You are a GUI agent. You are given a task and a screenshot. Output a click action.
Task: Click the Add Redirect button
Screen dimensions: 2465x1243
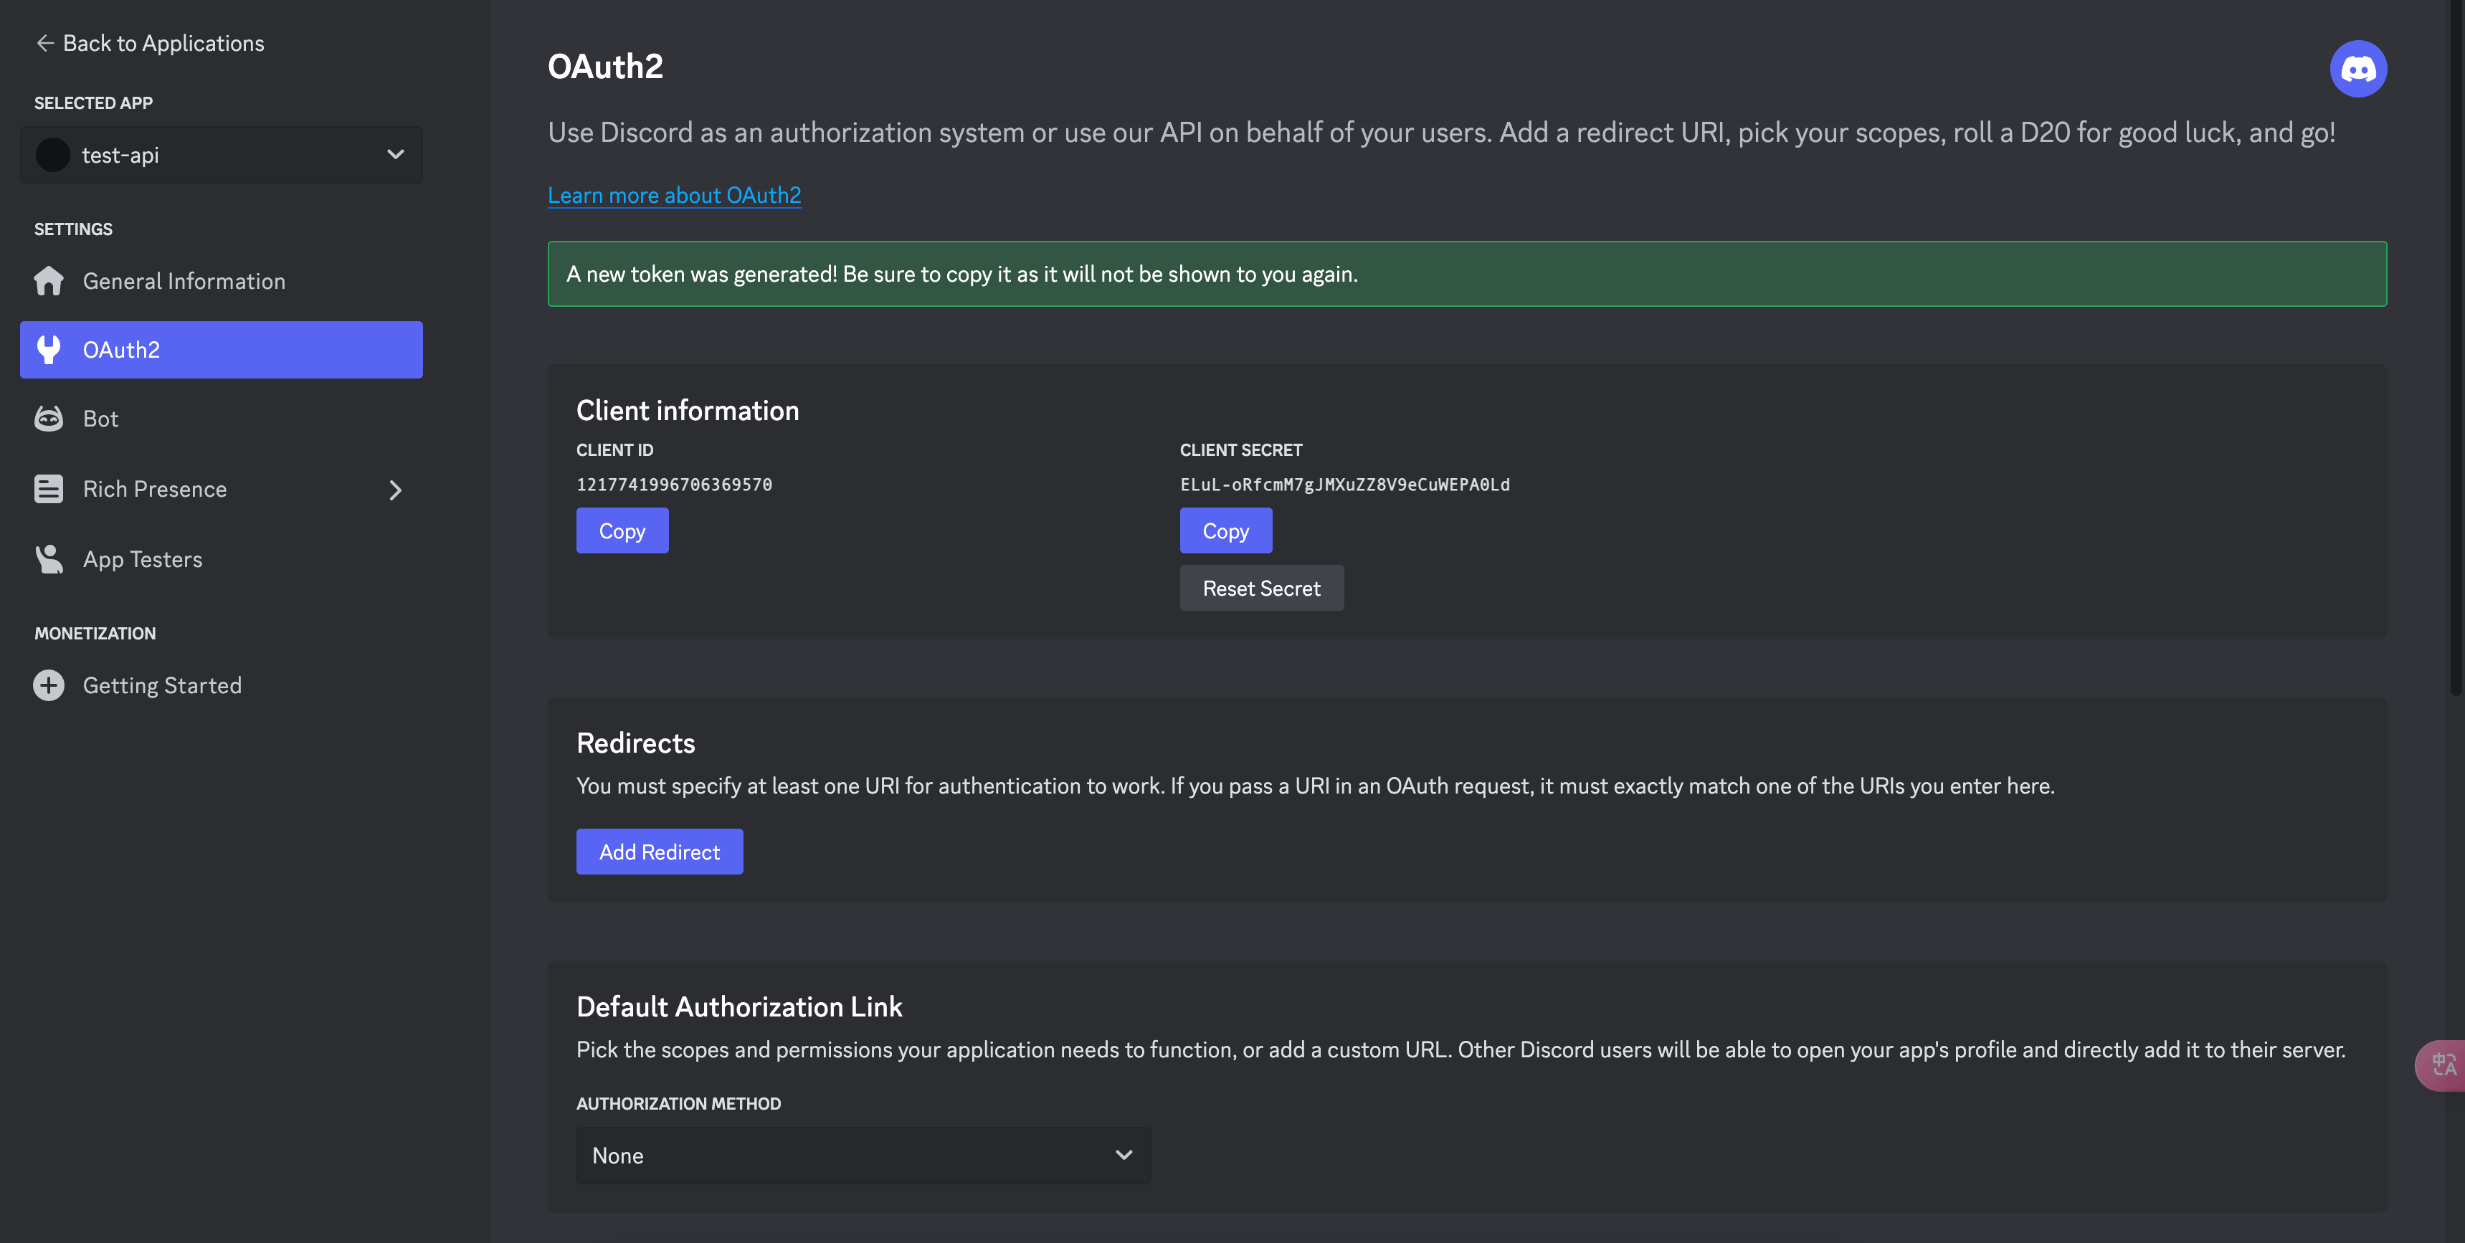point(660,852)
